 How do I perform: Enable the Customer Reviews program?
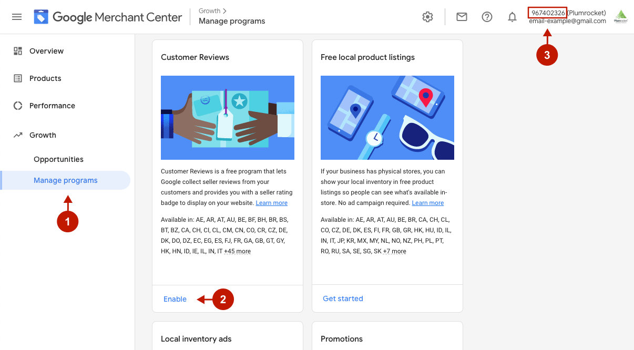(x=175, y=299)
